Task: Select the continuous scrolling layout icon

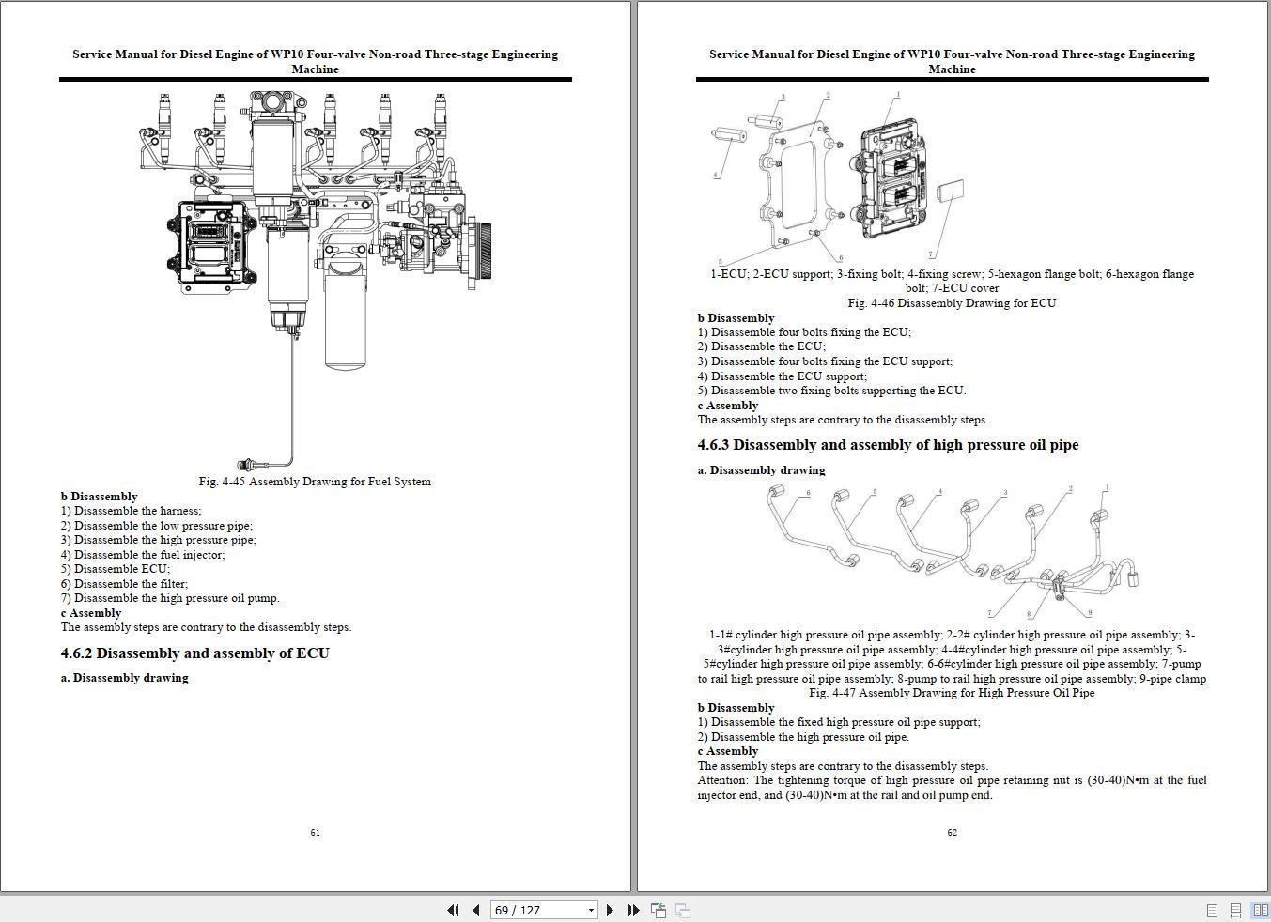Action: pos(1234,910)
